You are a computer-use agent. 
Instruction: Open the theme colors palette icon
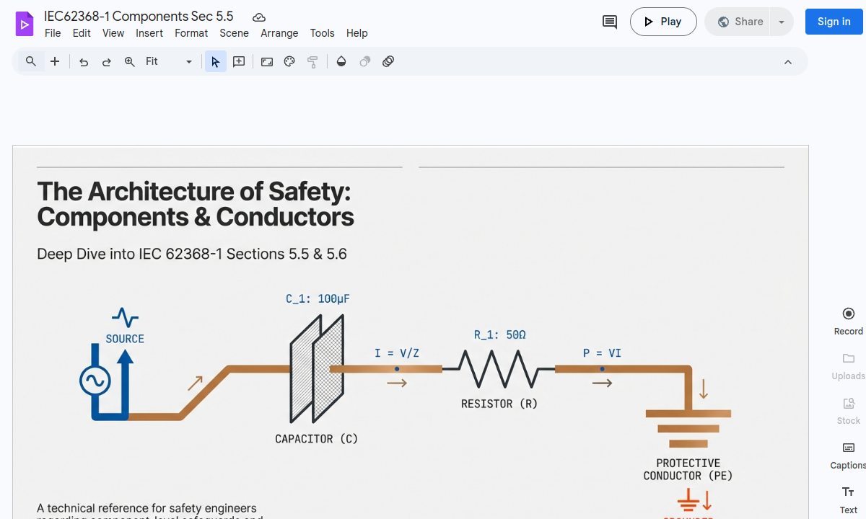(289, 61)
